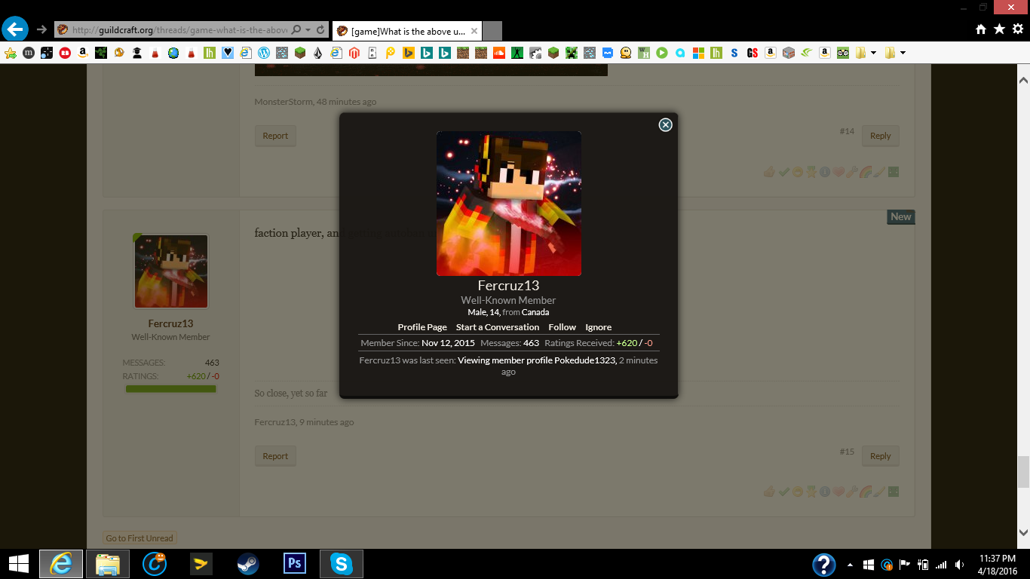Open the Minecraft Creeper face favorite
This screenshot has height=579, width=1030.
tap(572, 53)
